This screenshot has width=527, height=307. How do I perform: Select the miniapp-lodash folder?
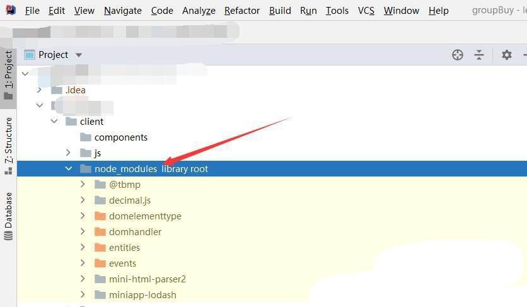click(142, 295)
